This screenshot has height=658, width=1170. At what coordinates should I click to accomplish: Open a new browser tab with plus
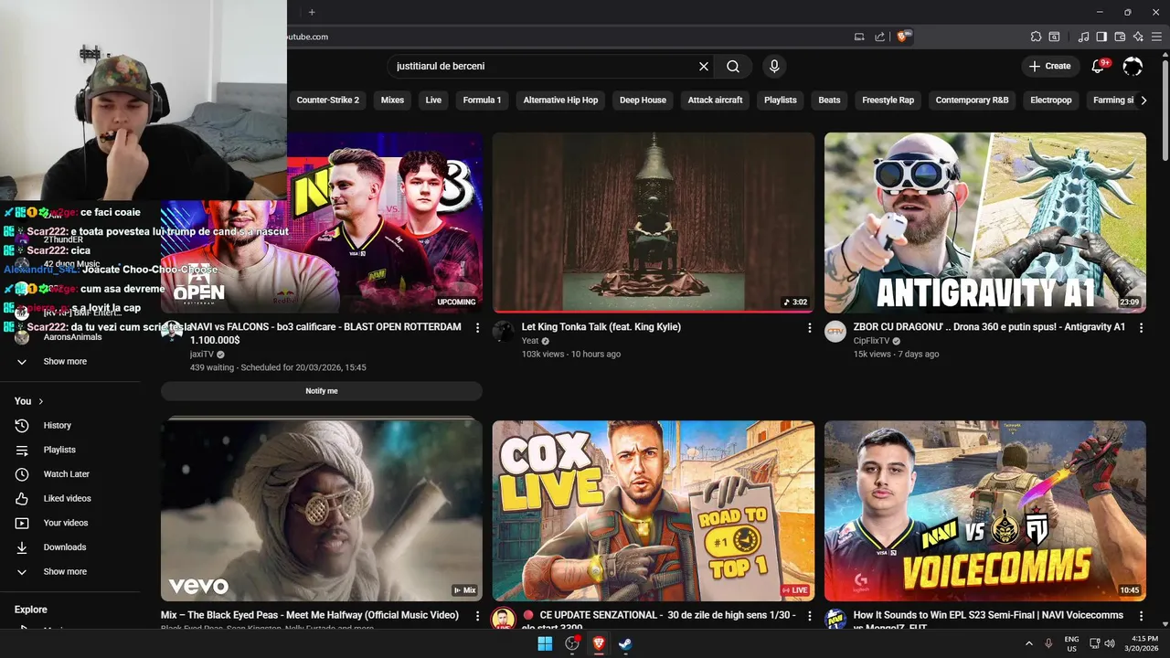pyautogui.click(x=312, y=12)
